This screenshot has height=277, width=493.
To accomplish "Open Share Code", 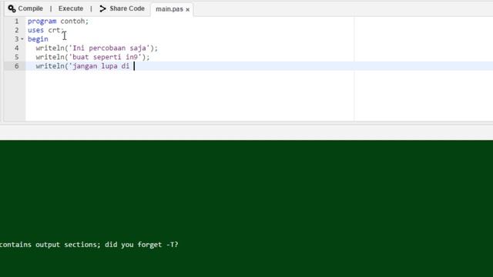I will (x=127, y=8).
